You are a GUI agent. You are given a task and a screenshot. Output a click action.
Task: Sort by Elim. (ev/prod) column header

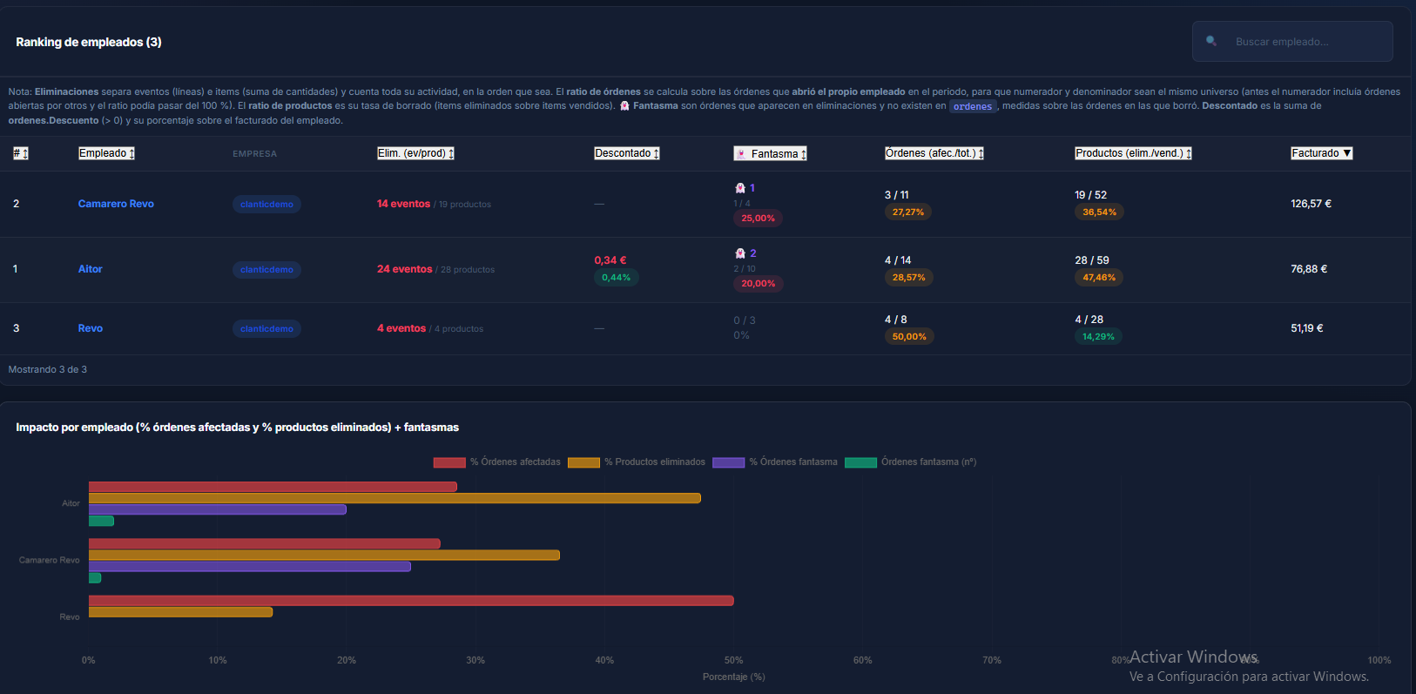point(415,153)
